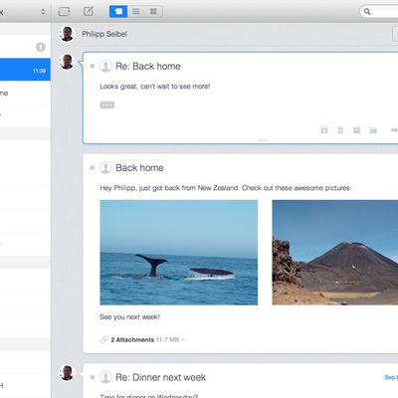Click resize handle below Re: Back home
This screenshot has width=398, height=398.
[x=263, y=140]
